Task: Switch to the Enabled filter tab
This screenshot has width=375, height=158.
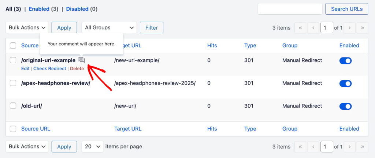Action: click(39, 9)
